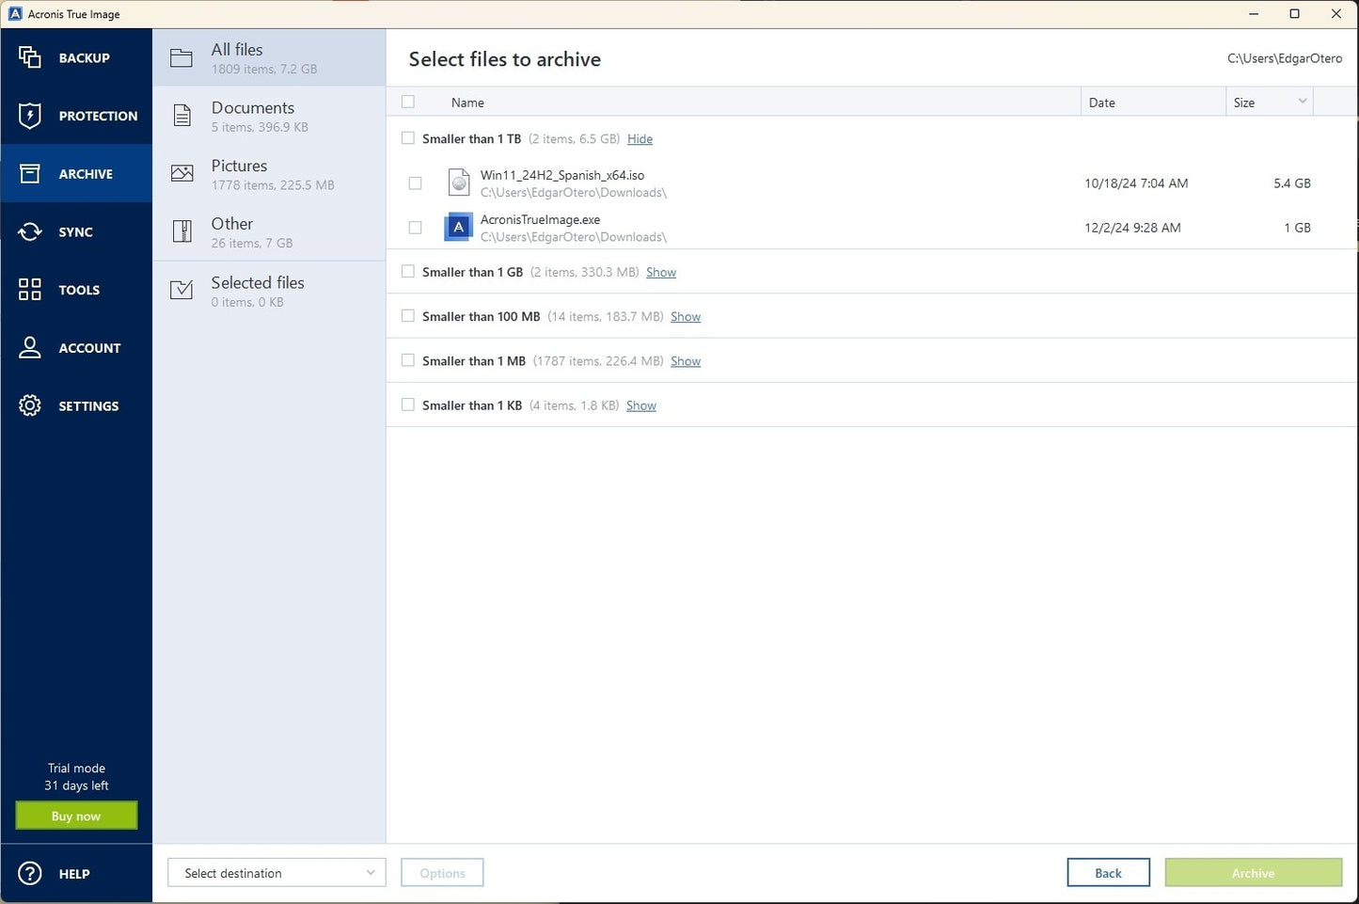Check the Smaller than 1 KB group

(x=408, y=404)
